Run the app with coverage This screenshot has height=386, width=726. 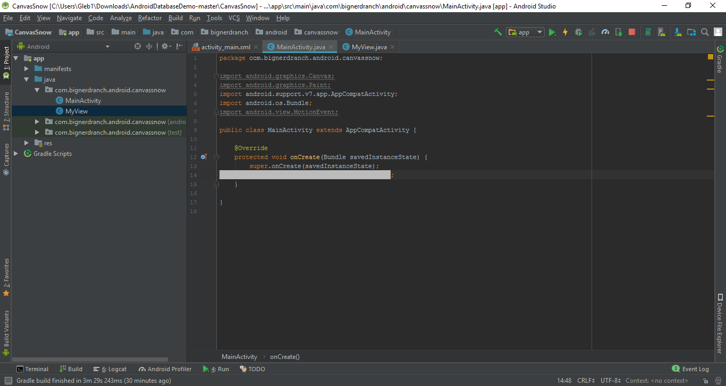(x=592, y=32)
